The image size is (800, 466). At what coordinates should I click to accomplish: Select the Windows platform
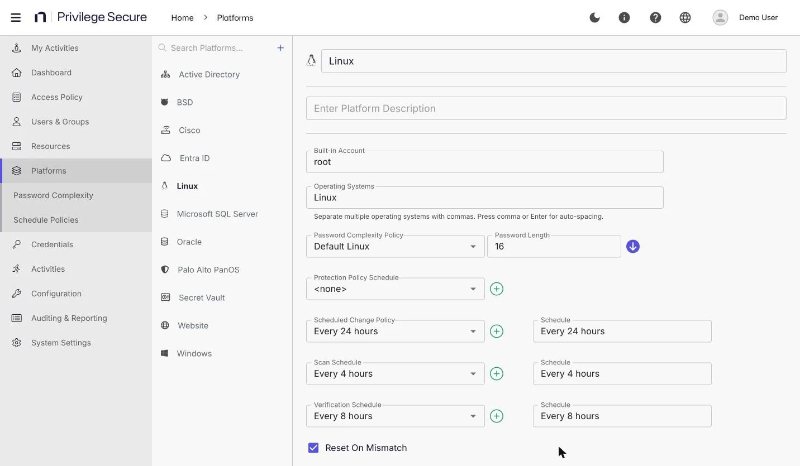[x=222, y=353]
